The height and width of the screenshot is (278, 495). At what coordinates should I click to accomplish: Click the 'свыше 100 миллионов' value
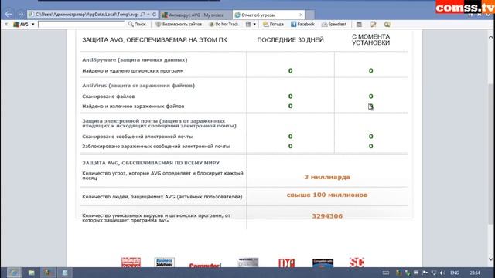pos(327,195)
